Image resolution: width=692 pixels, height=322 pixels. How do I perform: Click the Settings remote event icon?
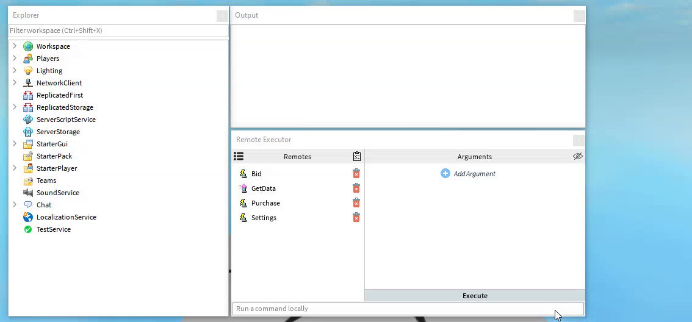click(243, 218)
